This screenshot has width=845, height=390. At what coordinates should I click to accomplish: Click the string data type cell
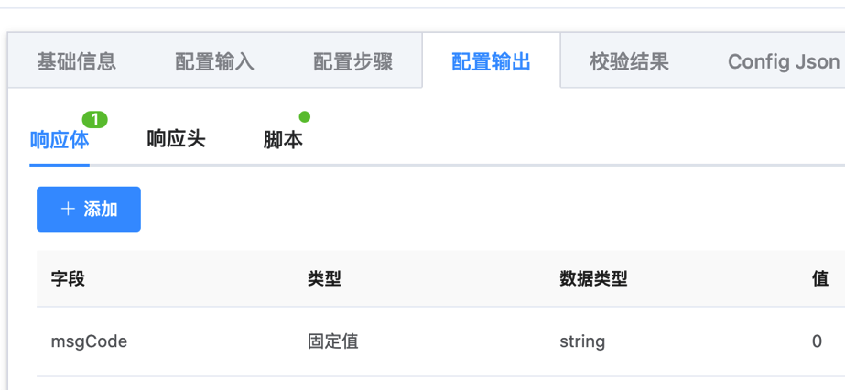pyautogui.click(x=582, y=341)
